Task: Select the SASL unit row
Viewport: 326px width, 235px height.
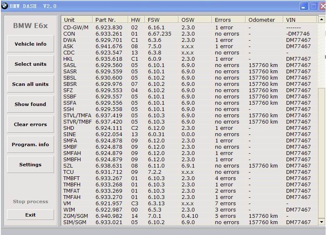Action: point(189,65)
